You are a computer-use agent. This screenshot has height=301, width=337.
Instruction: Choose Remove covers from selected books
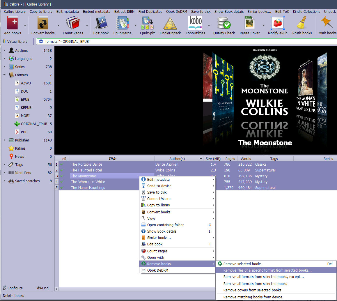pos(252,290)
